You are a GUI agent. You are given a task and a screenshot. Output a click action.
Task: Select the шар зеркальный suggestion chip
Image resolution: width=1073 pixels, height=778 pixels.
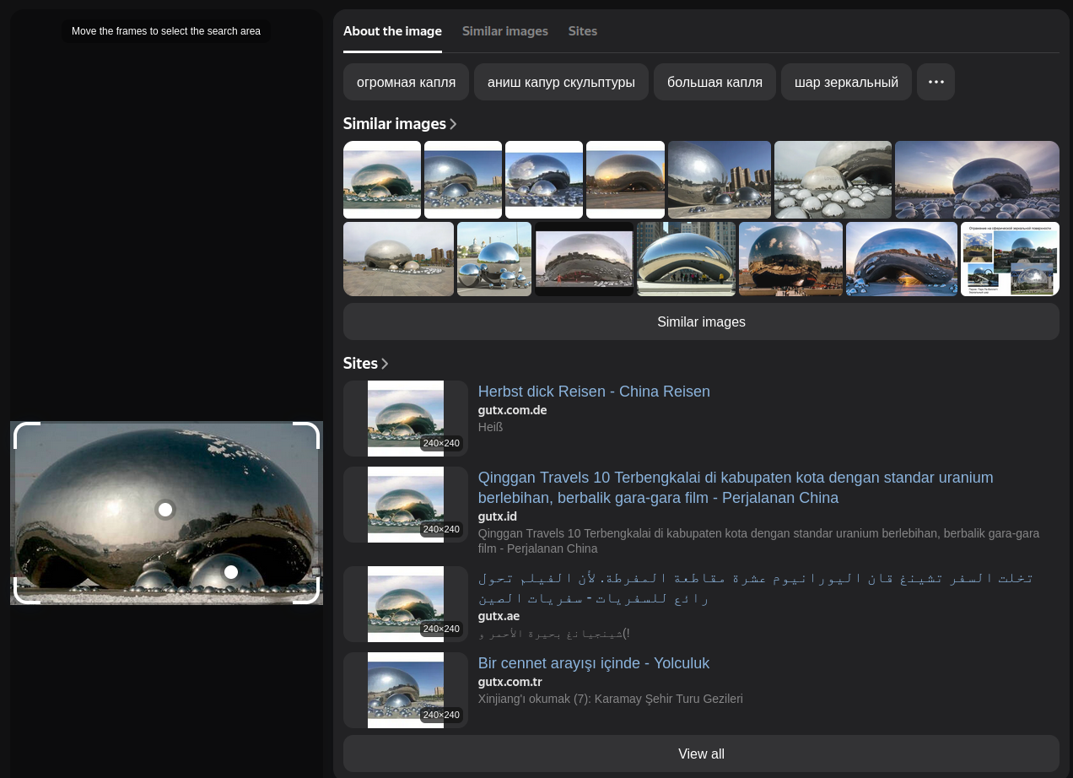point(846,82)
